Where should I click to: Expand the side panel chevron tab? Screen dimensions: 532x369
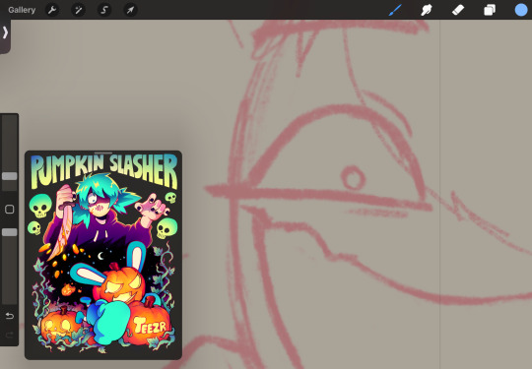pos(5,32)
